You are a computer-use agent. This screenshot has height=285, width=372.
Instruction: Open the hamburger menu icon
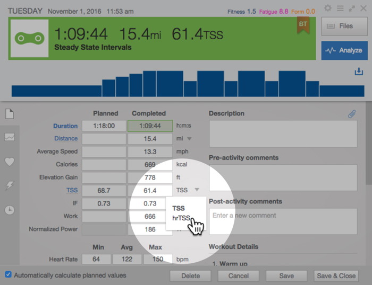tap(340, 8)
